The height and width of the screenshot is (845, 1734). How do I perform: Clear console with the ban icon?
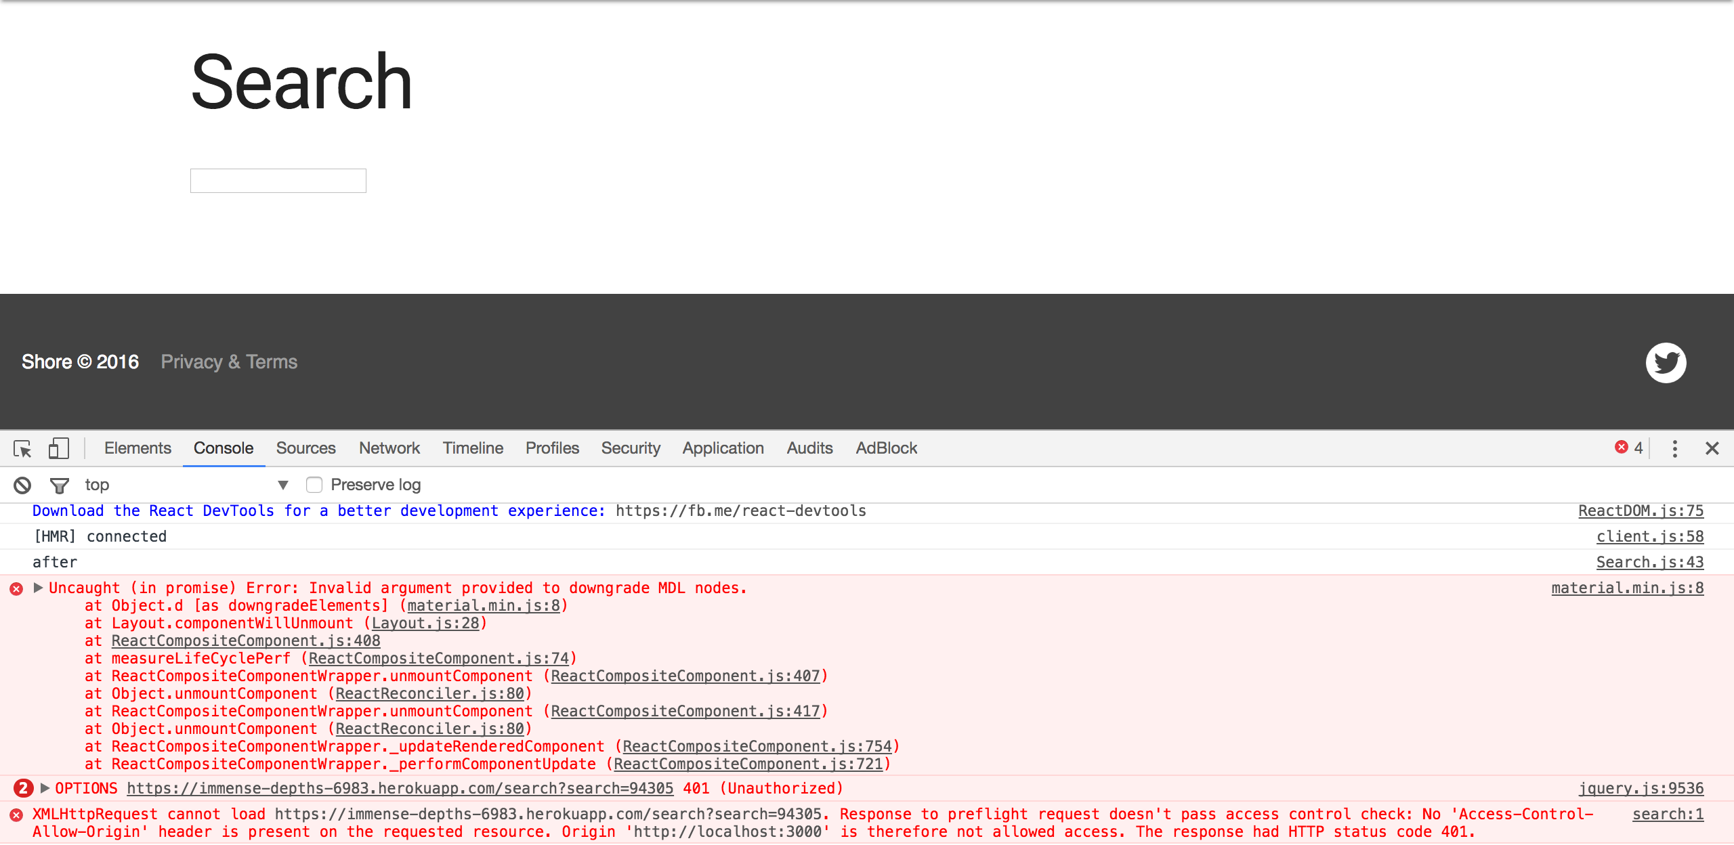click(22, 485)
